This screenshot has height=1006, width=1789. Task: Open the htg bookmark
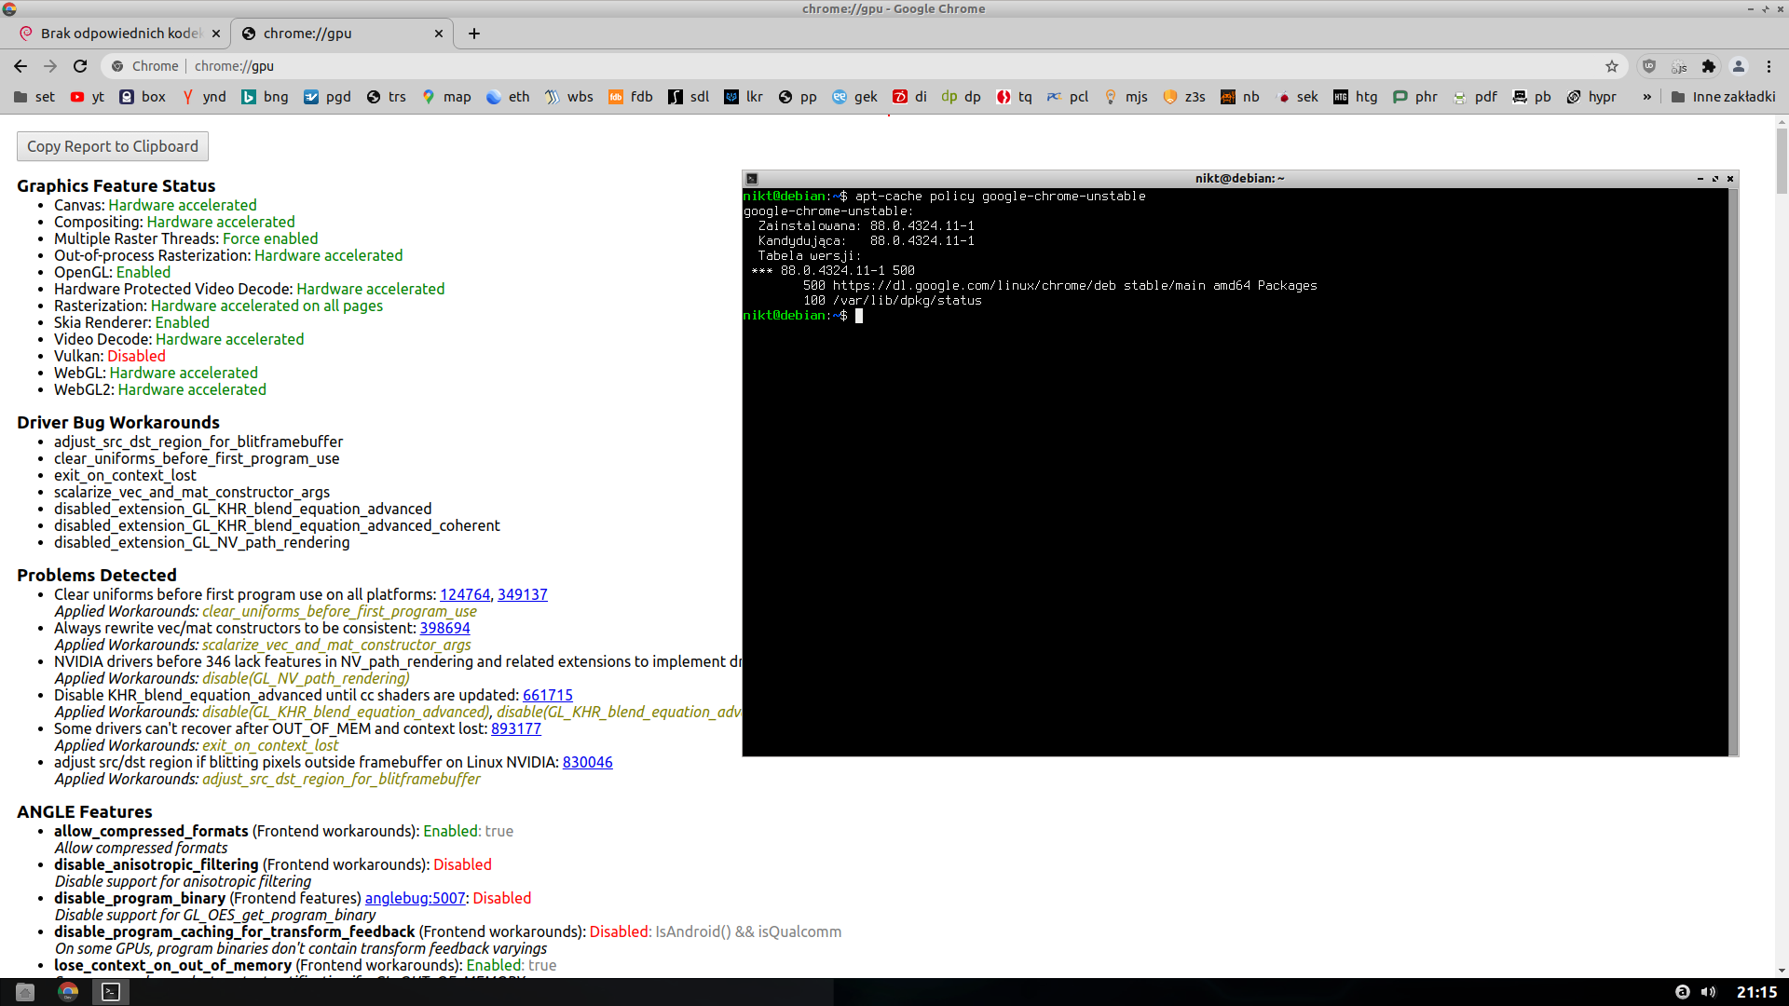tap(1356, 97)
